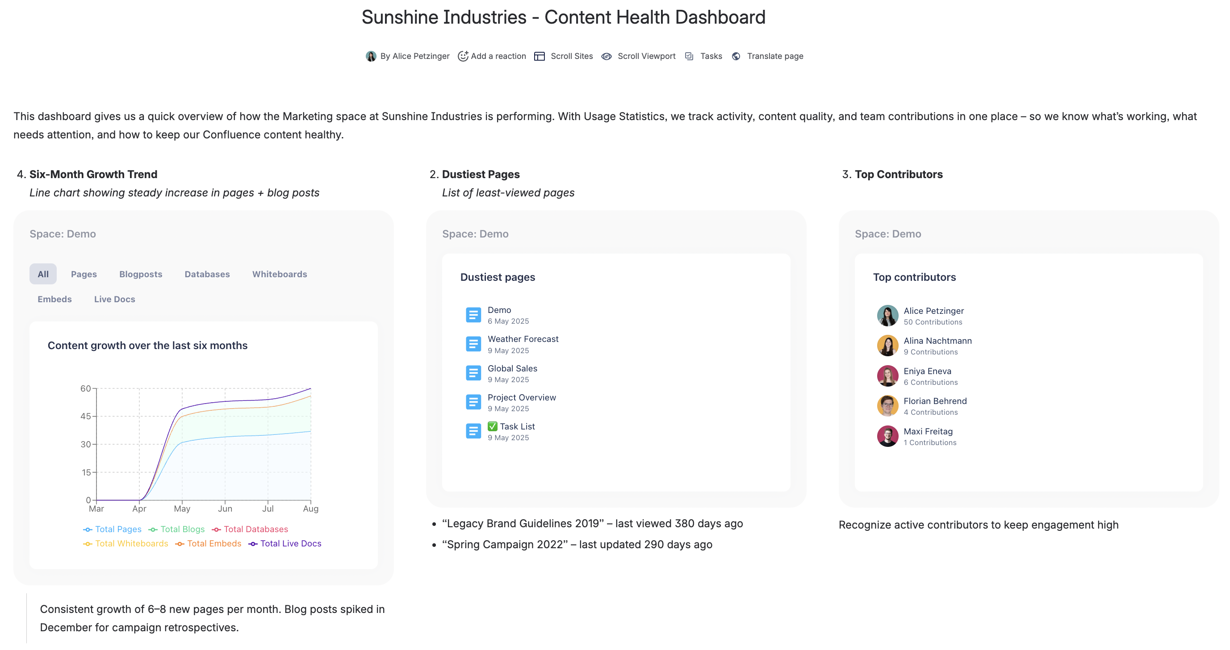Click the '50 Contributions' text

(933, 322)
